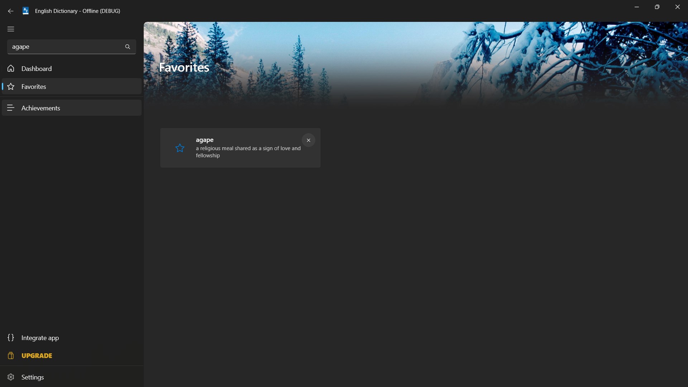The height and width of the screenshot is (387, 688).
Task: Open the agape word entry title
Action: click(205, 140)
